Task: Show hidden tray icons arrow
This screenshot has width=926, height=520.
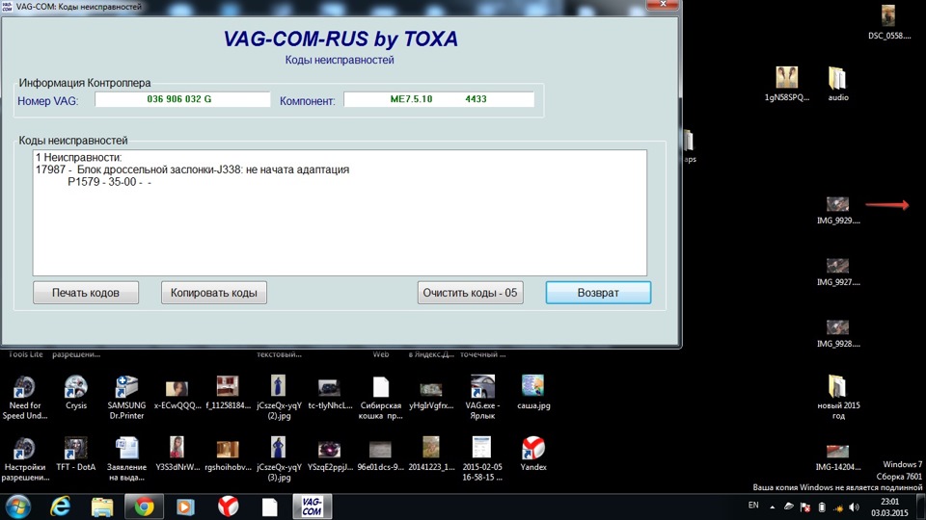Action: pos(772,507)
